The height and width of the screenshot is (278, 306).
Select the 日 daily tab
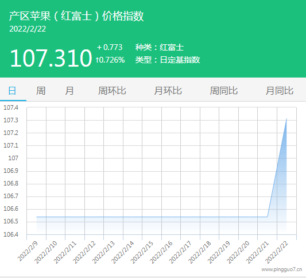[x=12, y=91]
